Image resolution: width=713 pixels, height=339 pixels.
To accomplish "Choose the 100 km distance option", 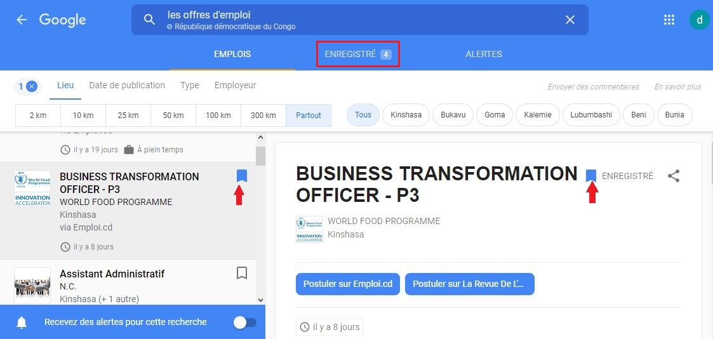I will [x=218, y=116].
